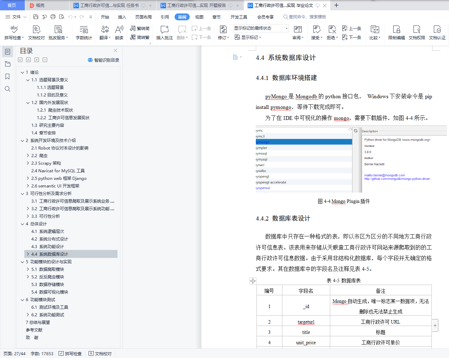Open the 稻壳 tab
The height and width of the screenshot is (358, 449).
click(37, 6)
